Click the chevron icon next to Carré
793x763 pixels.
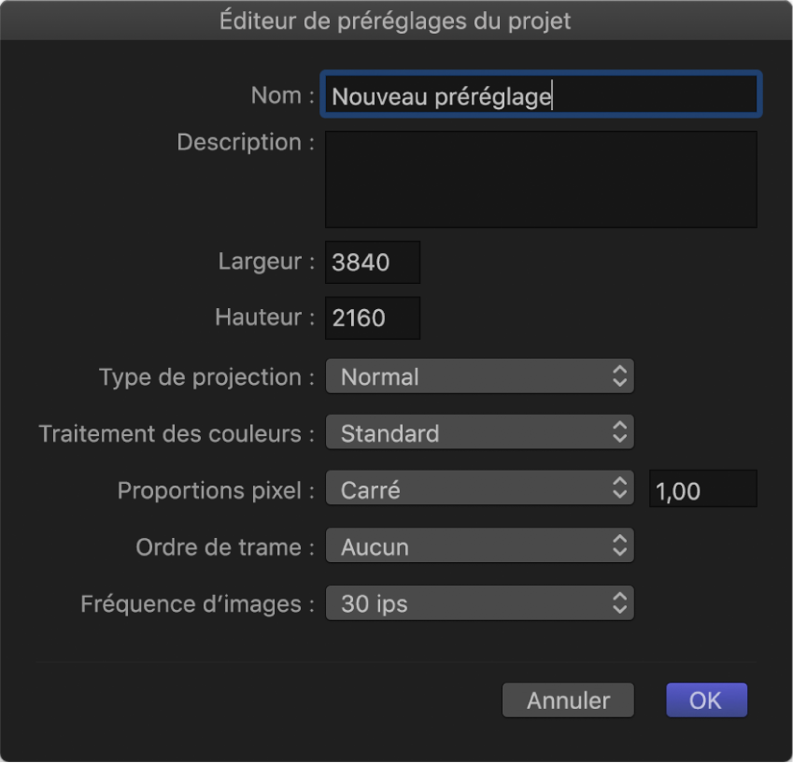[x=620, y=489]
